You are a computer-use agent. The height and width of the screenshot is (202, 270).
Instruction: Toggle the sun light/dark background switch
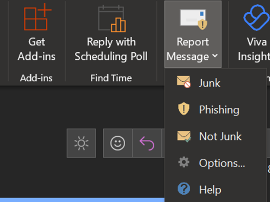[x=81, y=143]
